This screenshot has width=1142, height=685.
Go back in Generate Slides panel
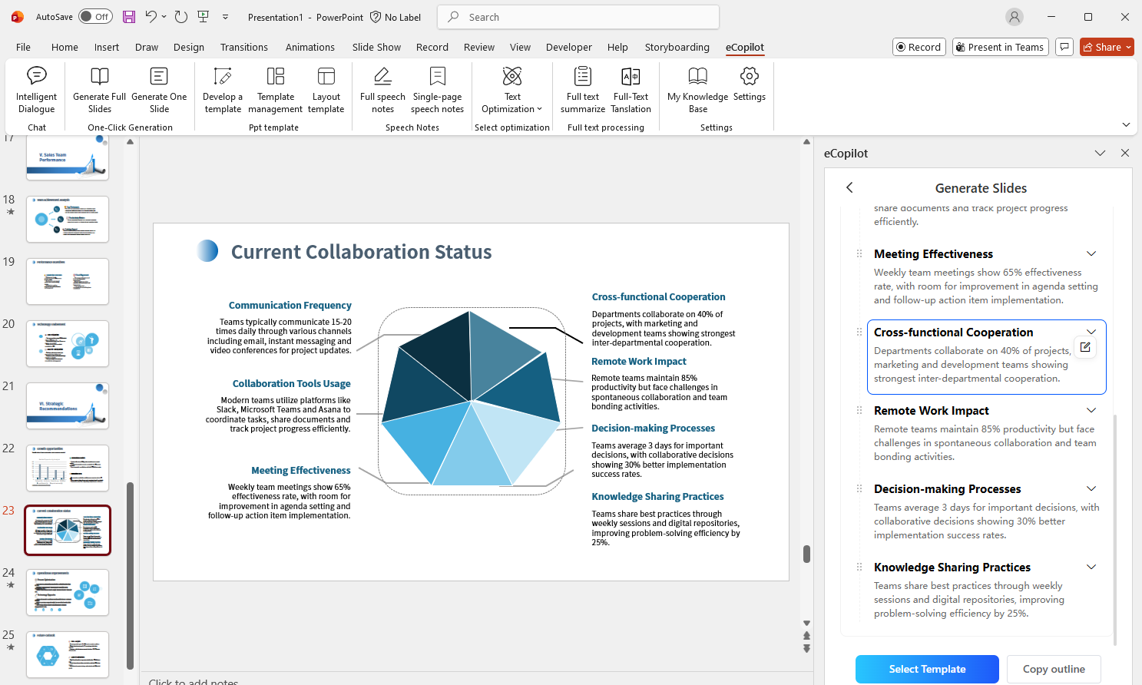[849, 188]
